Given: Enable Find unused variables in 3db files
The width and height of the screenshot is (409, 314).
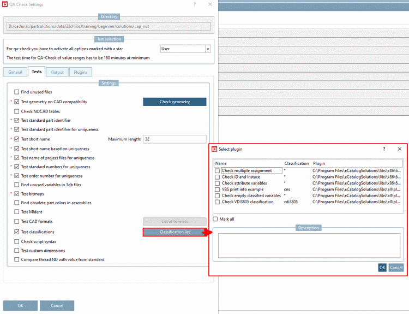Looking at the screenshot, I should (x=17, y=185).
